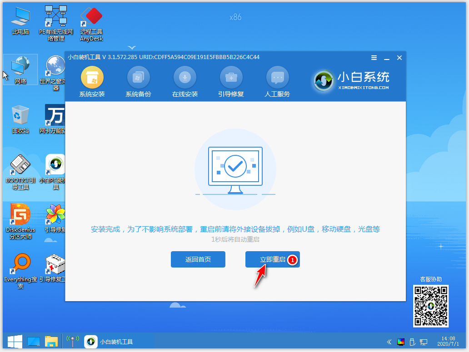The width and height of the screenshot is (469, 352).
Task: Open the 系统备份 tab icon
Action: [x=139, y=78]
